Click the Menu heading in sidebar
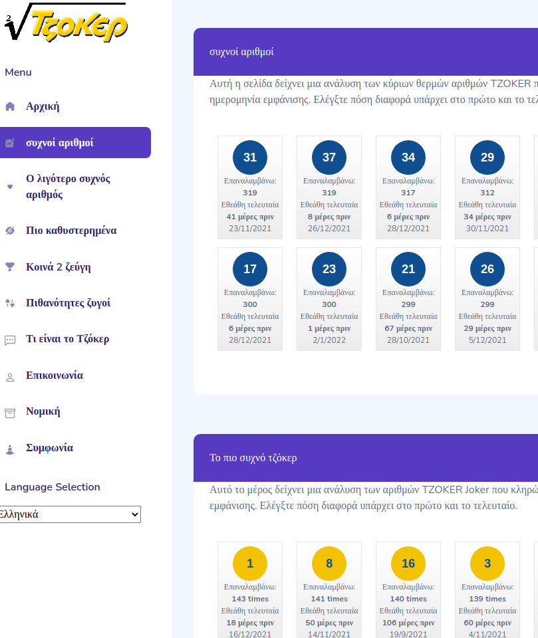The width and height of the screenshot is (538, 638). 18,72
